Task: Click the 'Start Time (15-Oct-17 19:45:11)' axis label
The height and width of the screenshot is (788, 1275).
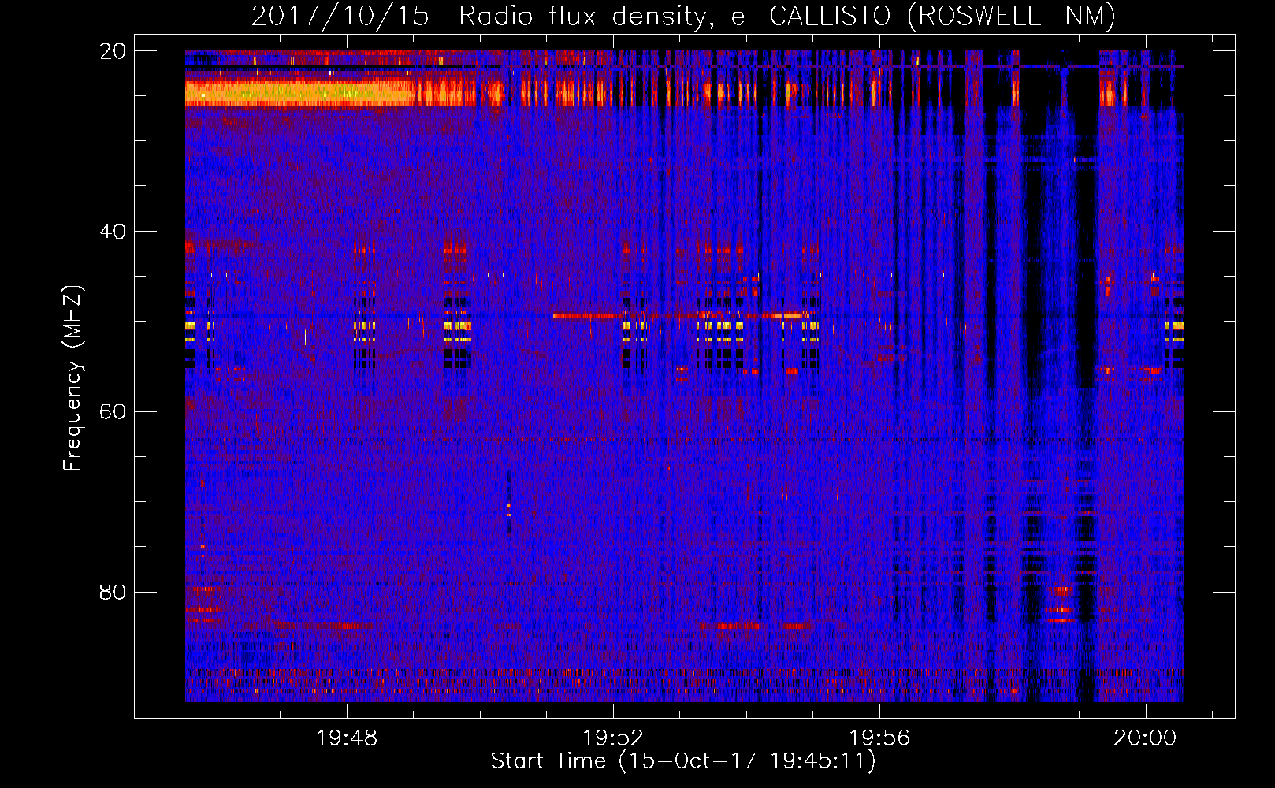Action: click(x=683, y=761)
